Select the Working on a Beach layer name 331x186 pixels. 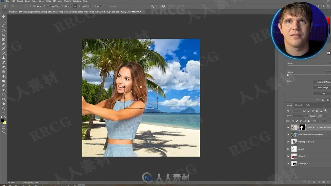tap(306, 142)
